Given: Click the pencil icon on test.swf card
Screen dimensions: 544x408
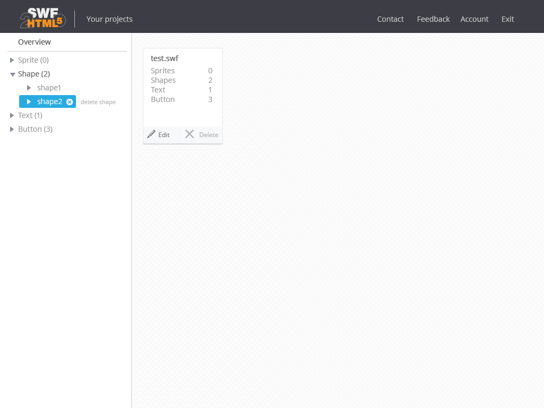Looking at the screenshot, I should tap(151, 134).
